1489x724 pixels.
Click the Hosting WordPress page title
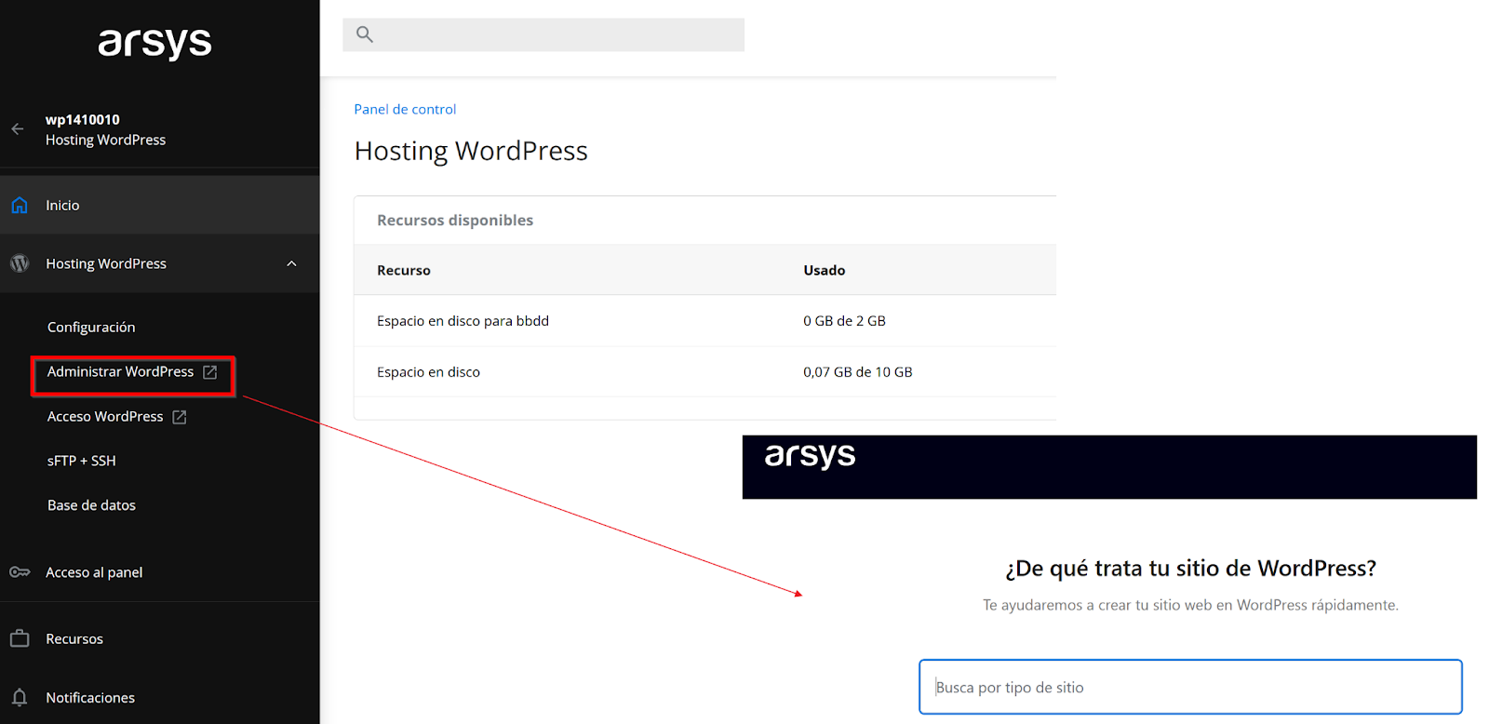[471, 151]
